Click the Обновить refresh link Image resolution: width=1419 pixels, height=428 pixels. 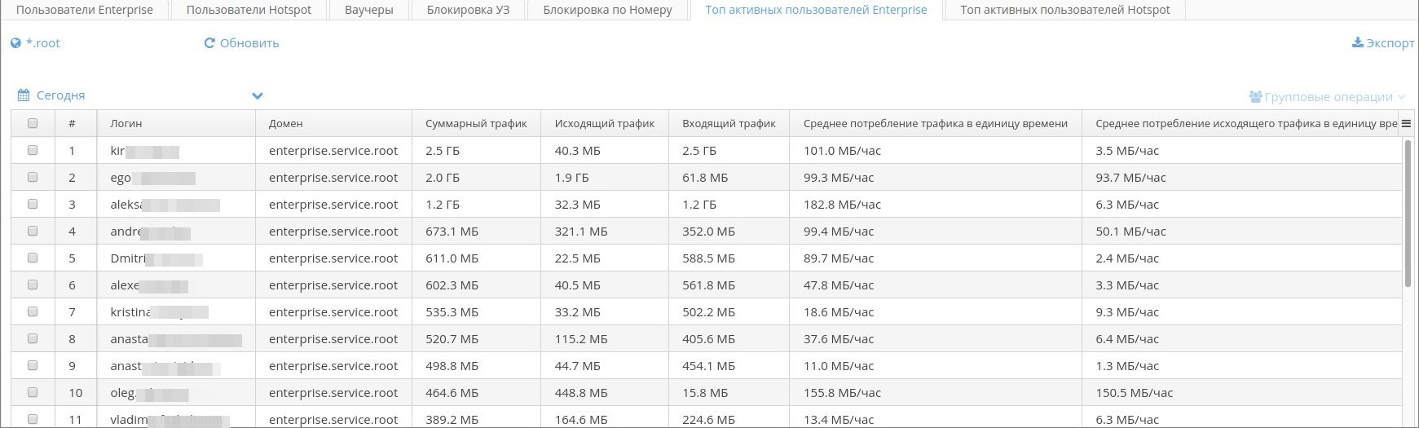[249, 43]
